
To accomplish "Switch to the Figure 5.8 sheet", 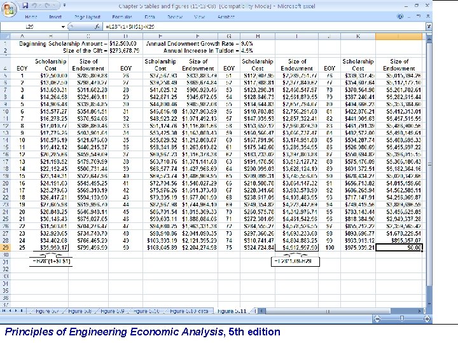I will pos(80,311).
